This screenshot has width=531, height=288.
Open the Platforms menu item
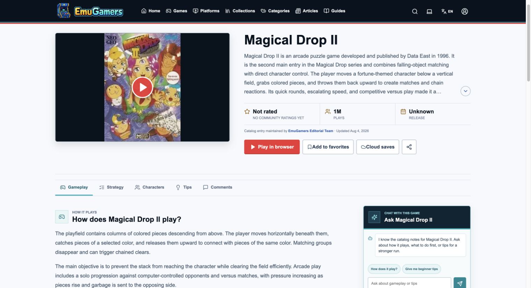pos(206,11)
